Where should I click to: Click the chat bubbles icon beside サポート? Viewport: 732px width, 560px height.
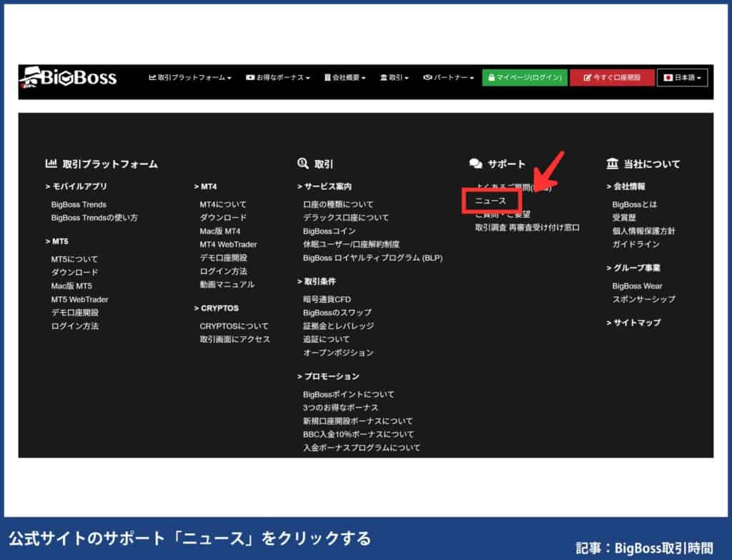pyautogui.click(x=474, y=163)
